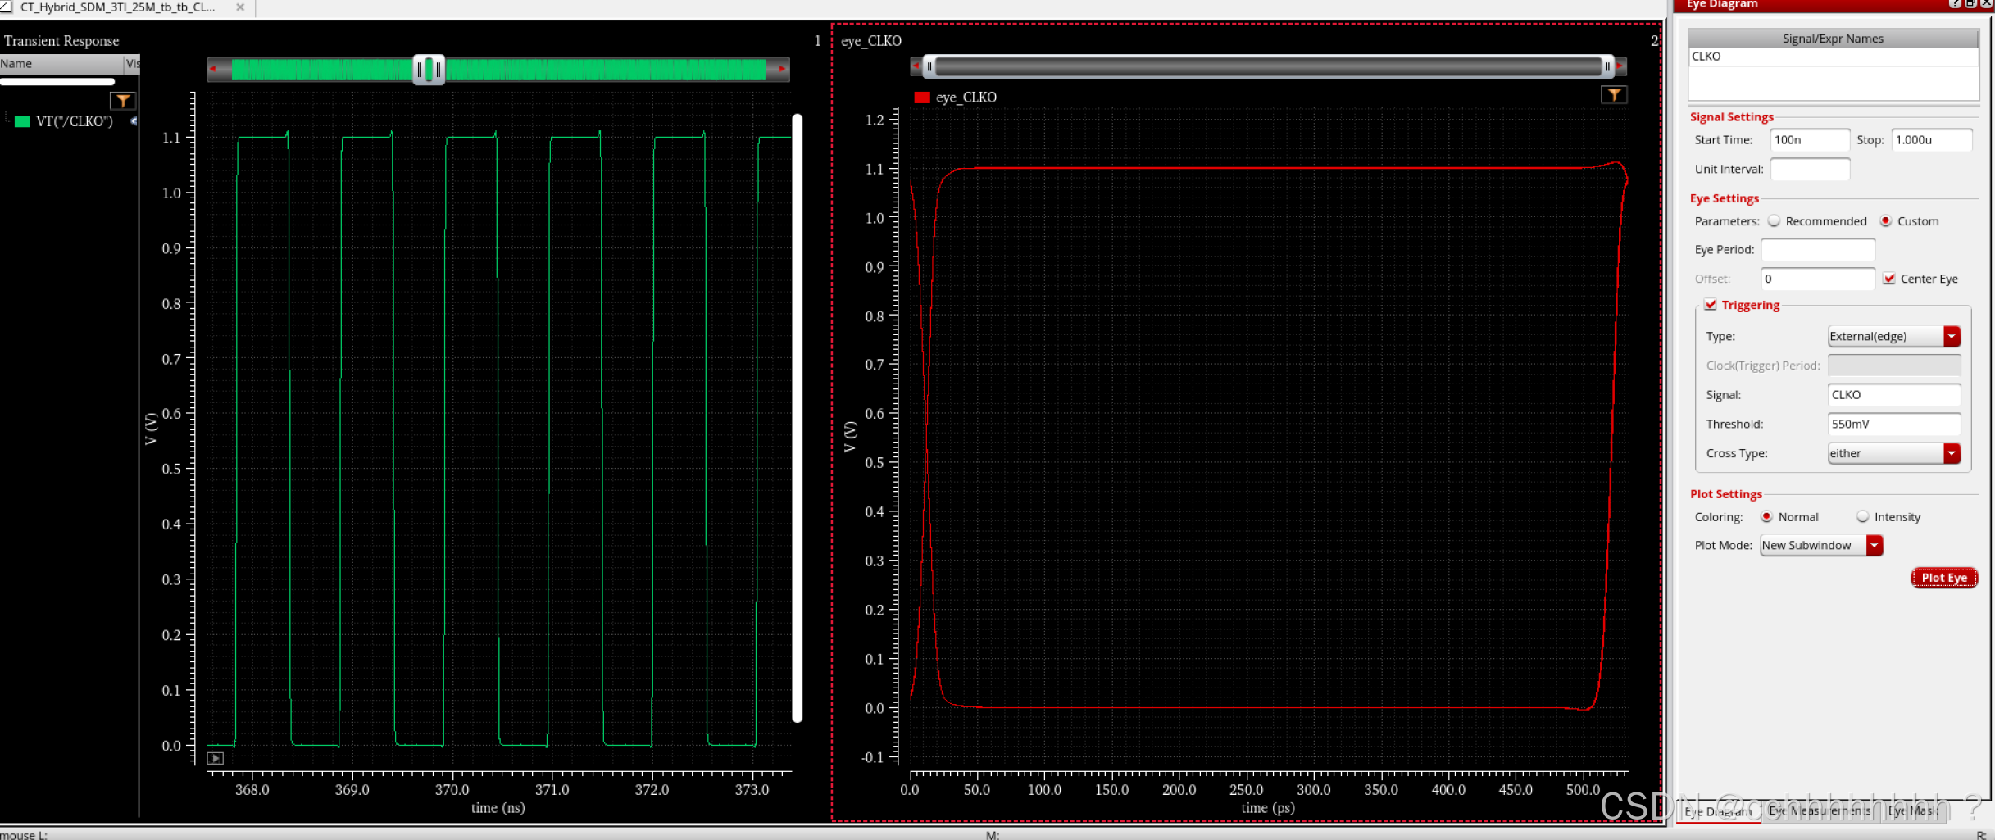This screenshot has width=1995, height=840.
Task: Open the Plot Mode dropdown
Action: click(1875, 545)
